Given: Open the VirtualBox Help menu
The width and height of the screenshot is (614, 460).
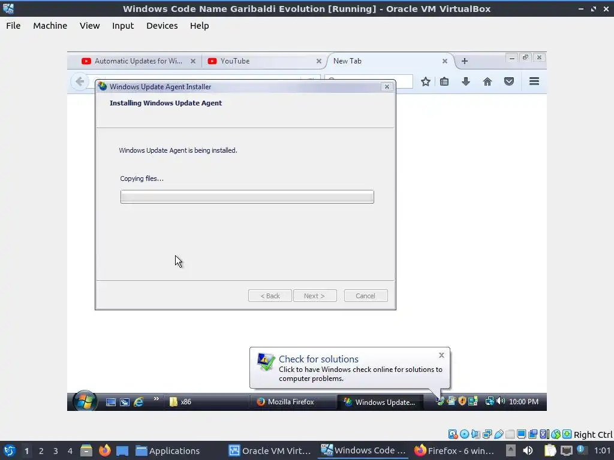Looking at the screenshot, I should tap(199, 26).
